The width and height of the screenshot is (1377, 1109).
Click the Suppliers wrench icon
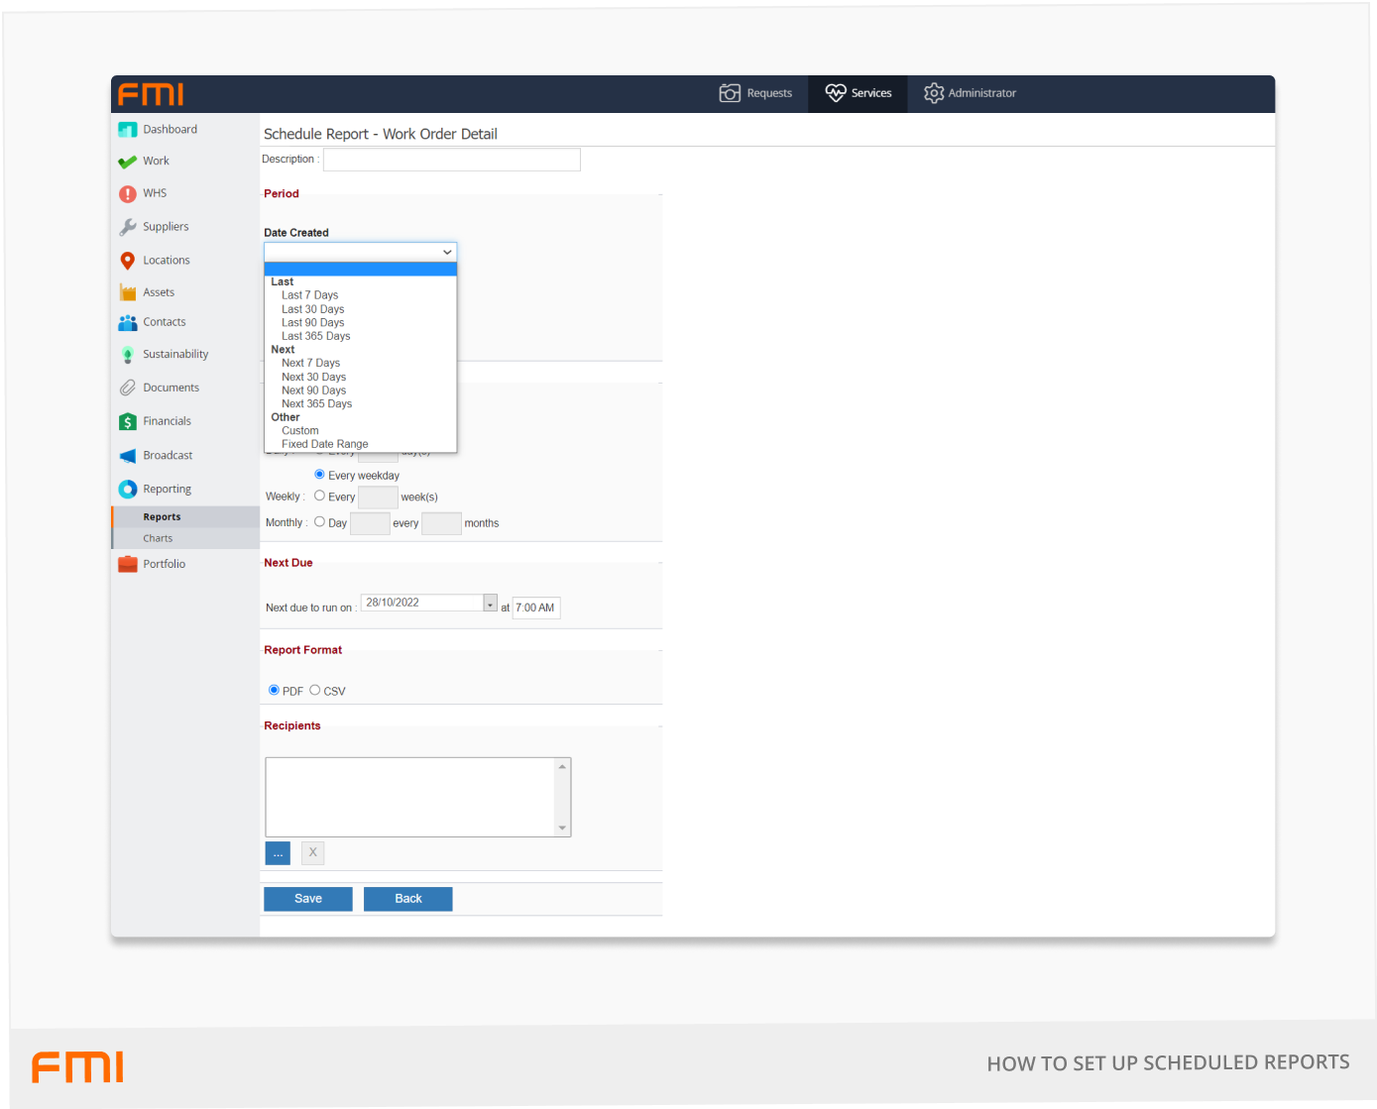127,227
